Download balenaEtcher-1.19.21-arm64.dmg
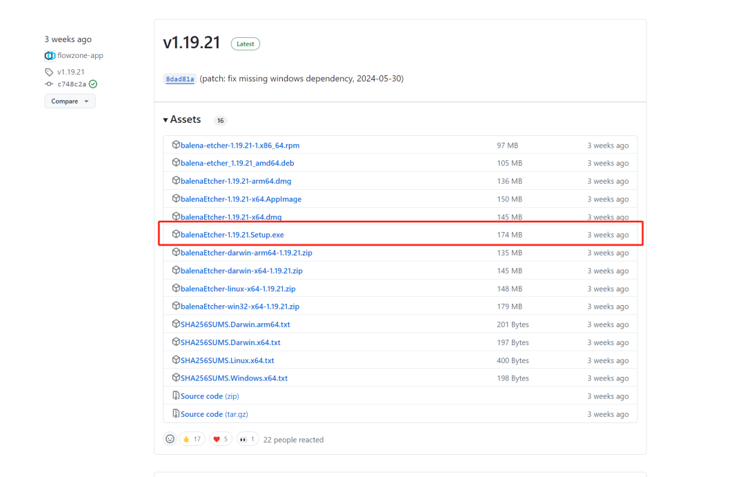745x477 pixels. 236,181
